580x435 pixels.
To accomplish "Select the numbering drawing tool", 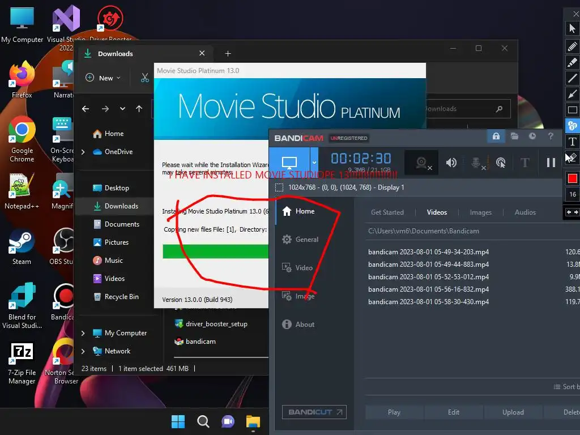I will [x=572, y=126].
